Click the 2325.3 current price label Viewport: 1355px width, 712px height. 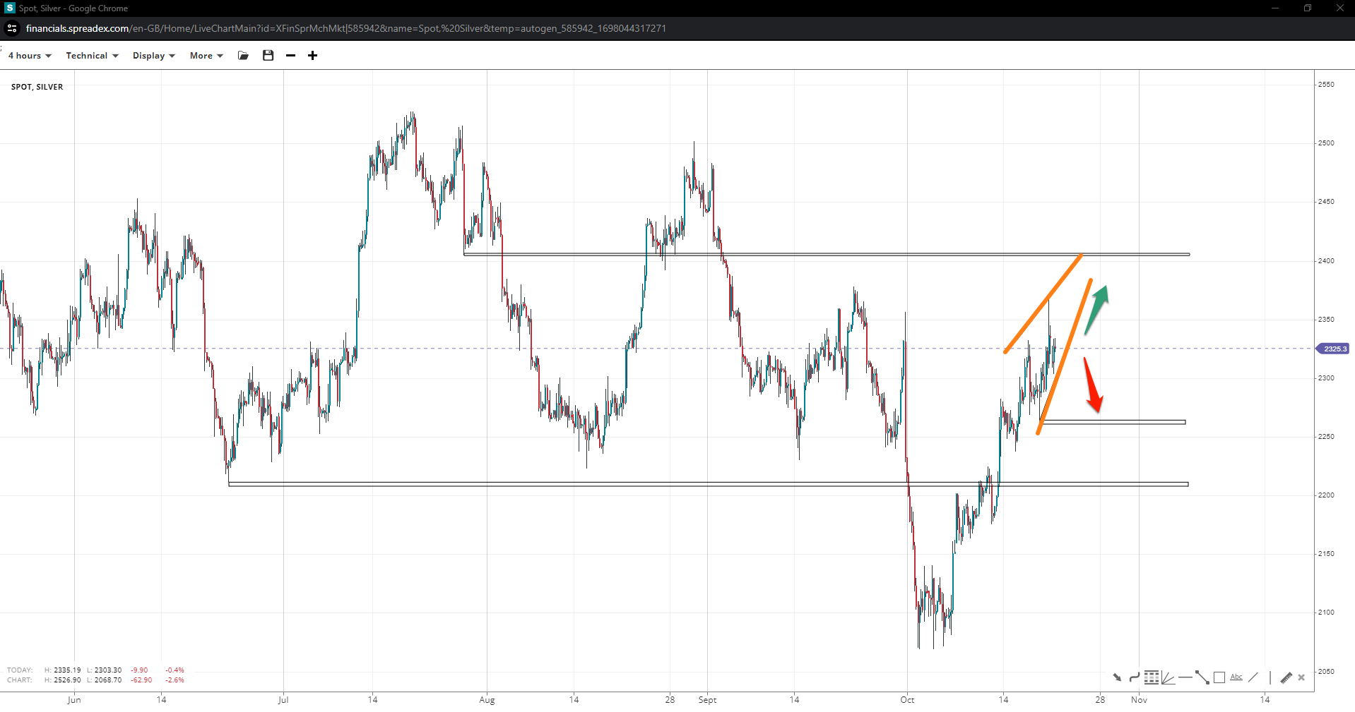[x=1334, y=349]
